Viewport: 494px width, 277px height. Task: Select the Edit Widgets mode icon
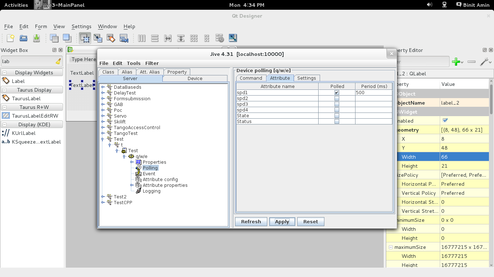[85, 38]
